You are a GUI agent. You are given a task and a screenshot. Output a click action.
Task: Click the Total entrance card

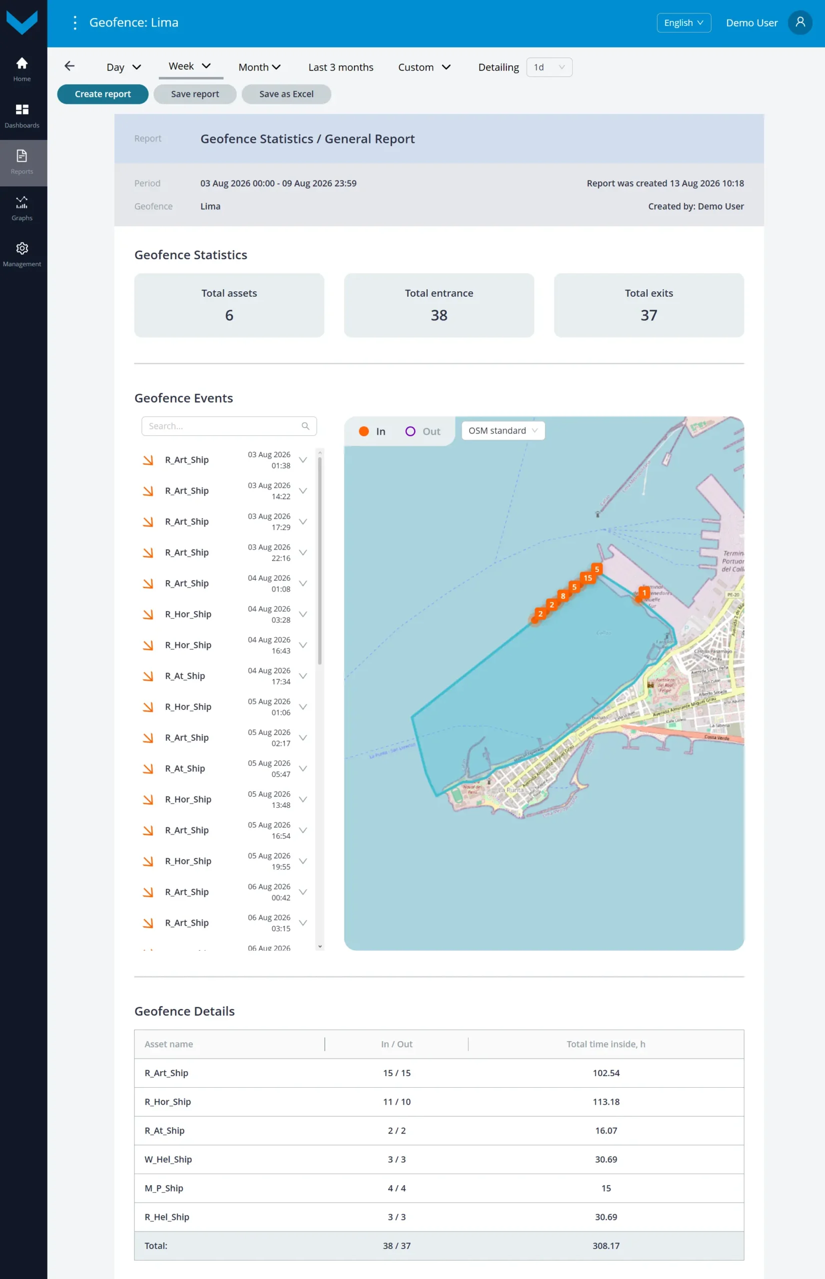click(439, 305)
